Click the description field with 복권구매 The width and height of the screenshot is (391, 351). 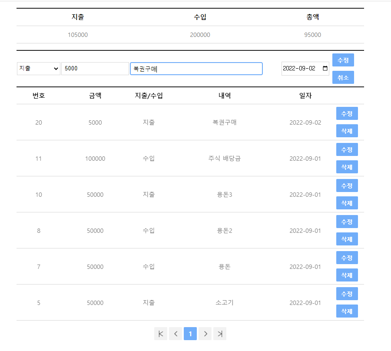pyautogui.click(x=196, y=69)
